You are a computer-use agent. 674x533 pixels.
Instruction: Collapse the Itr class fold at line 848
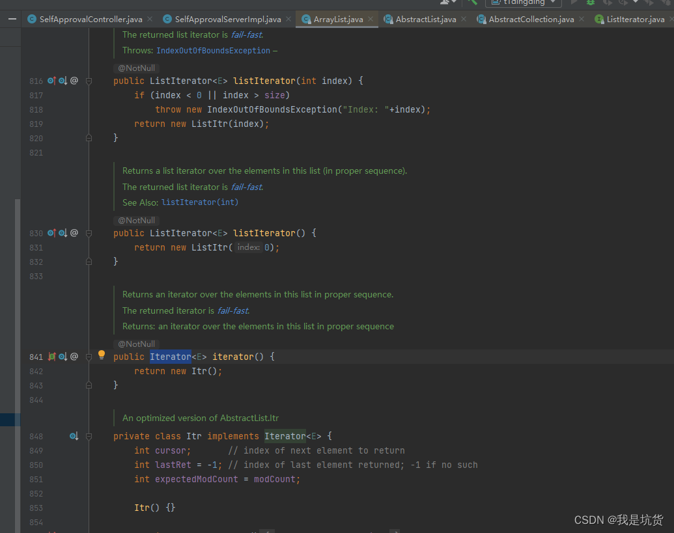coord(89,437)
